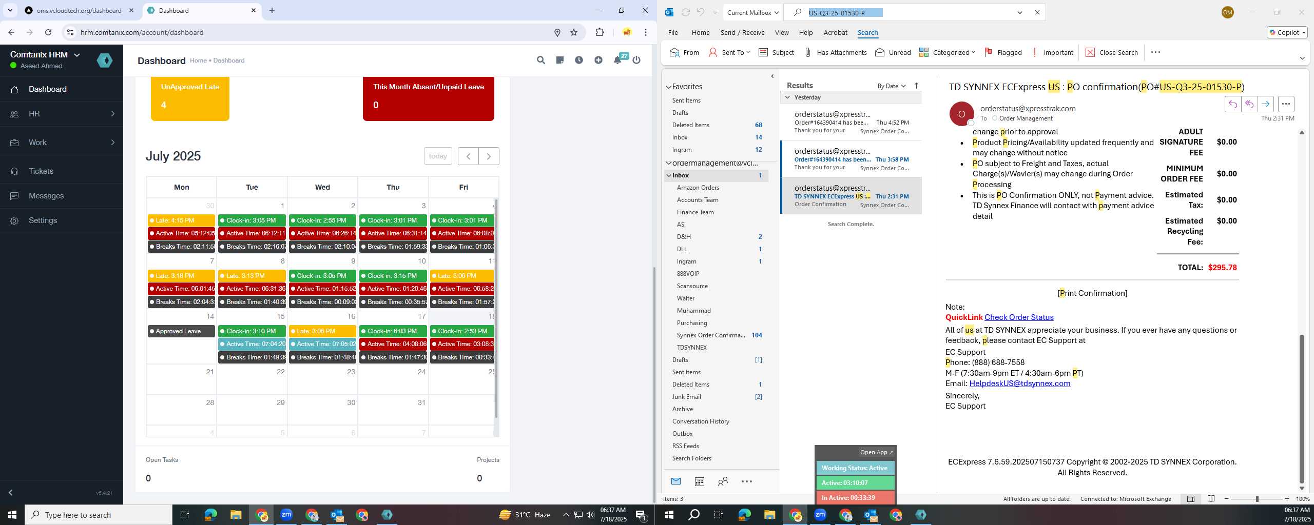Toggle Important filter in Outlook search ribbon
This screenshot has width=1314, height=525.
[x=1052, y=52]
